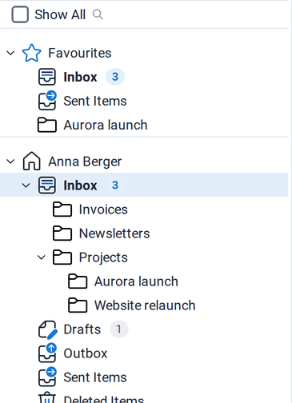Click the unread badge 3 on Favourites Inbox

click(115, 77)
